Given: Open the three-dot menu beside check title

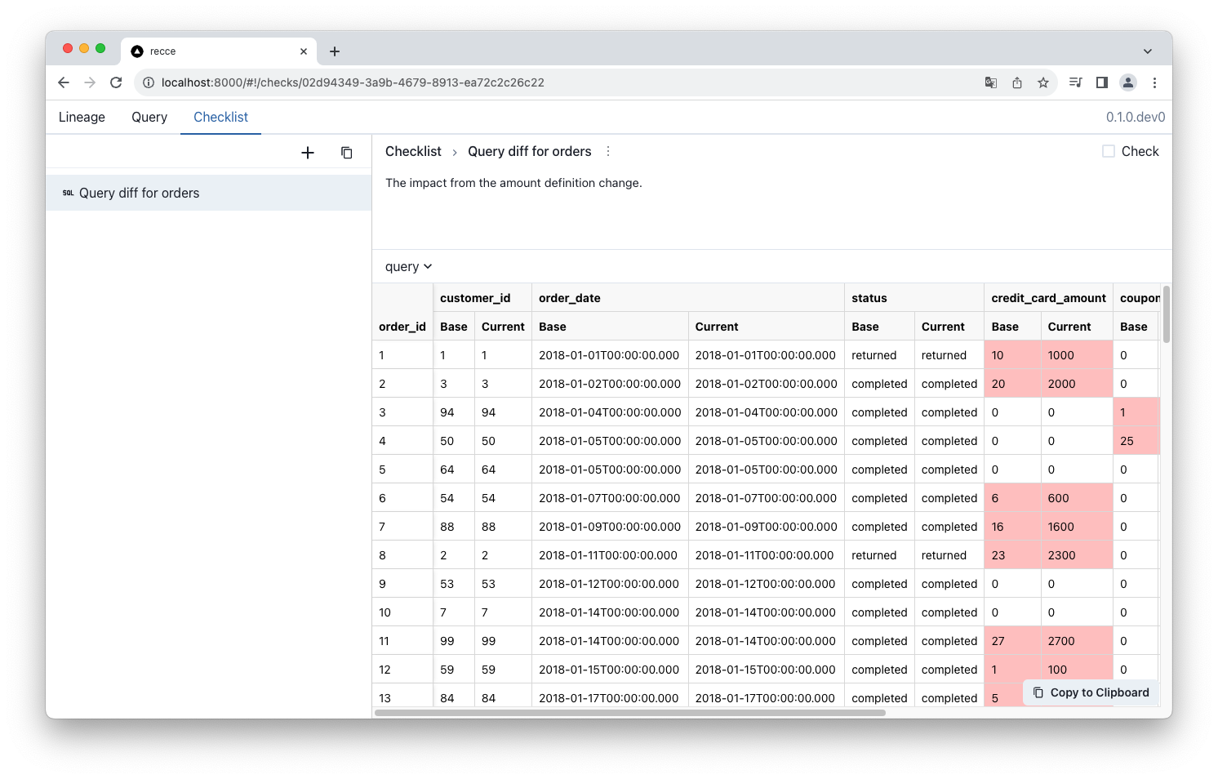Looking at the screenshot, I should coord(608,152).
